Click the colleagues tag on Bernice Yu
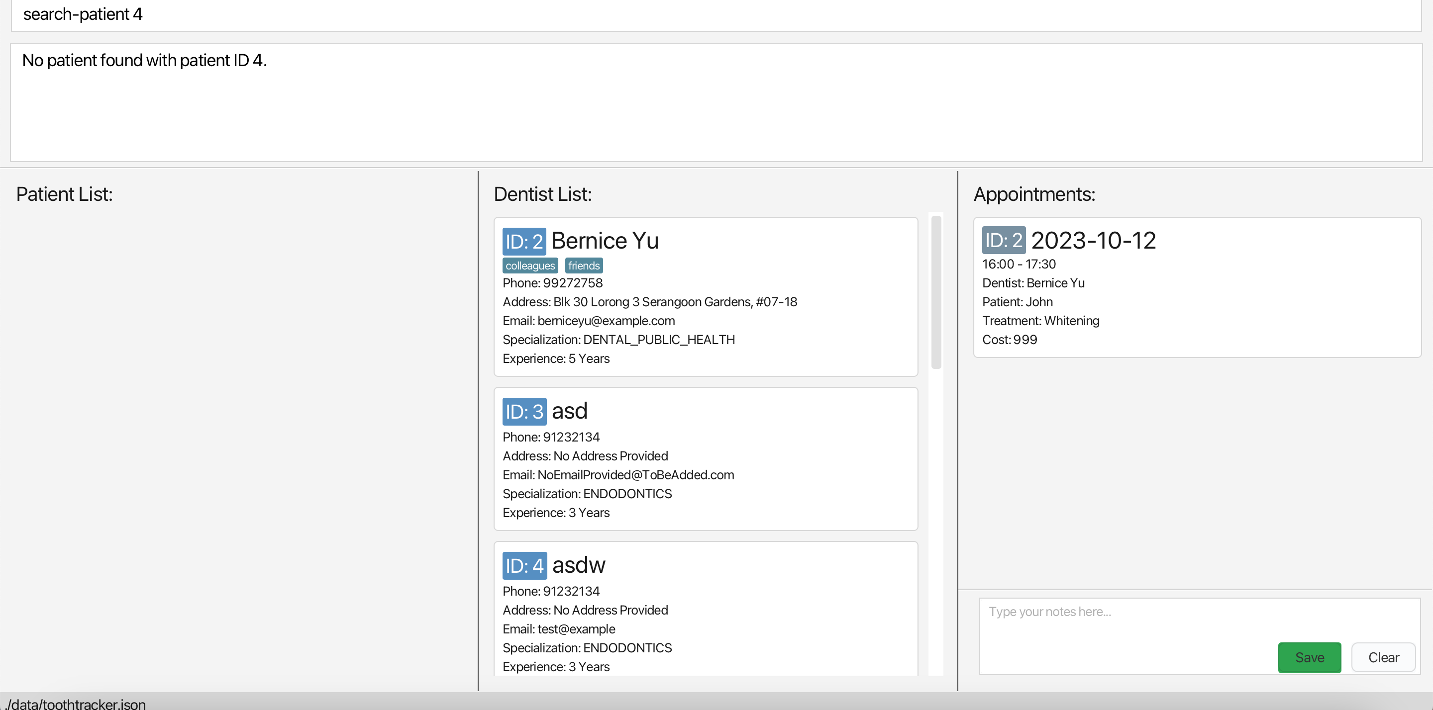The image size is (1433, 710). click(529, 266)
